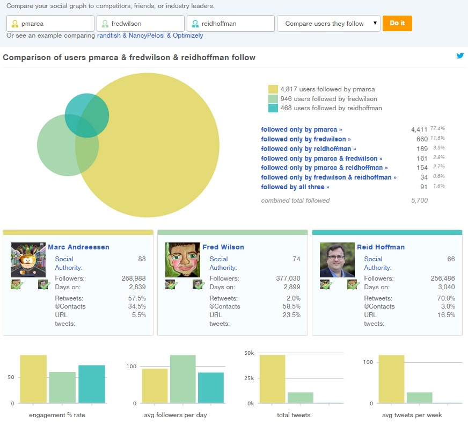Click the yellow pmarca legend swatch
Image resolution: width=468 pixels, height=422 pixels.
273,89
